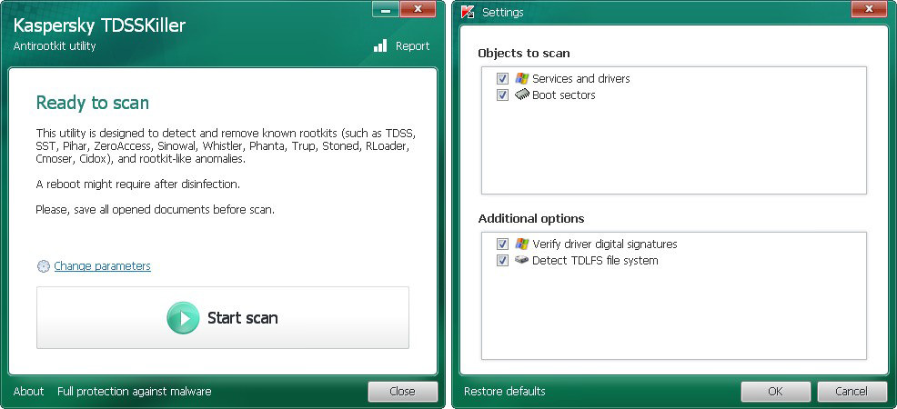The height and width of the screenshot is (409, 897).
Task: Start the rootkit scan with Start scan button
Action: [x=223, y=317]
